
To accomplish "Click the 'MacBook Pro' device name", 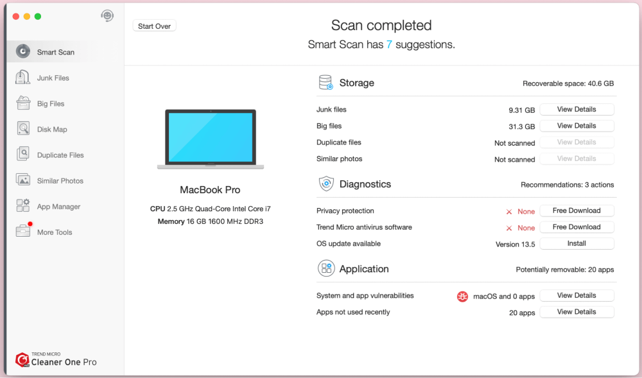I will pyautogui.click(x=210, y=190).
